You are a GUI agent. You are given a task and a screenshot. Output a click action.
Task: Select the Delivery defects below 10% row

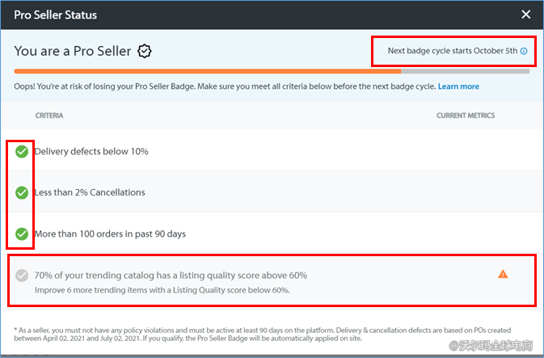pos(91,151)
